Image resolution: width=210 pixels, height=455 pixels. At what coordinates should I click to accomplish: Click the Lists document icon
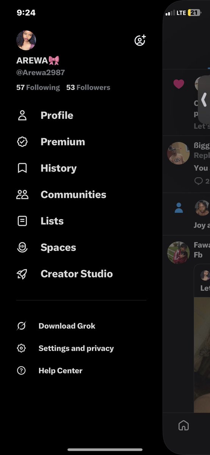22,221
